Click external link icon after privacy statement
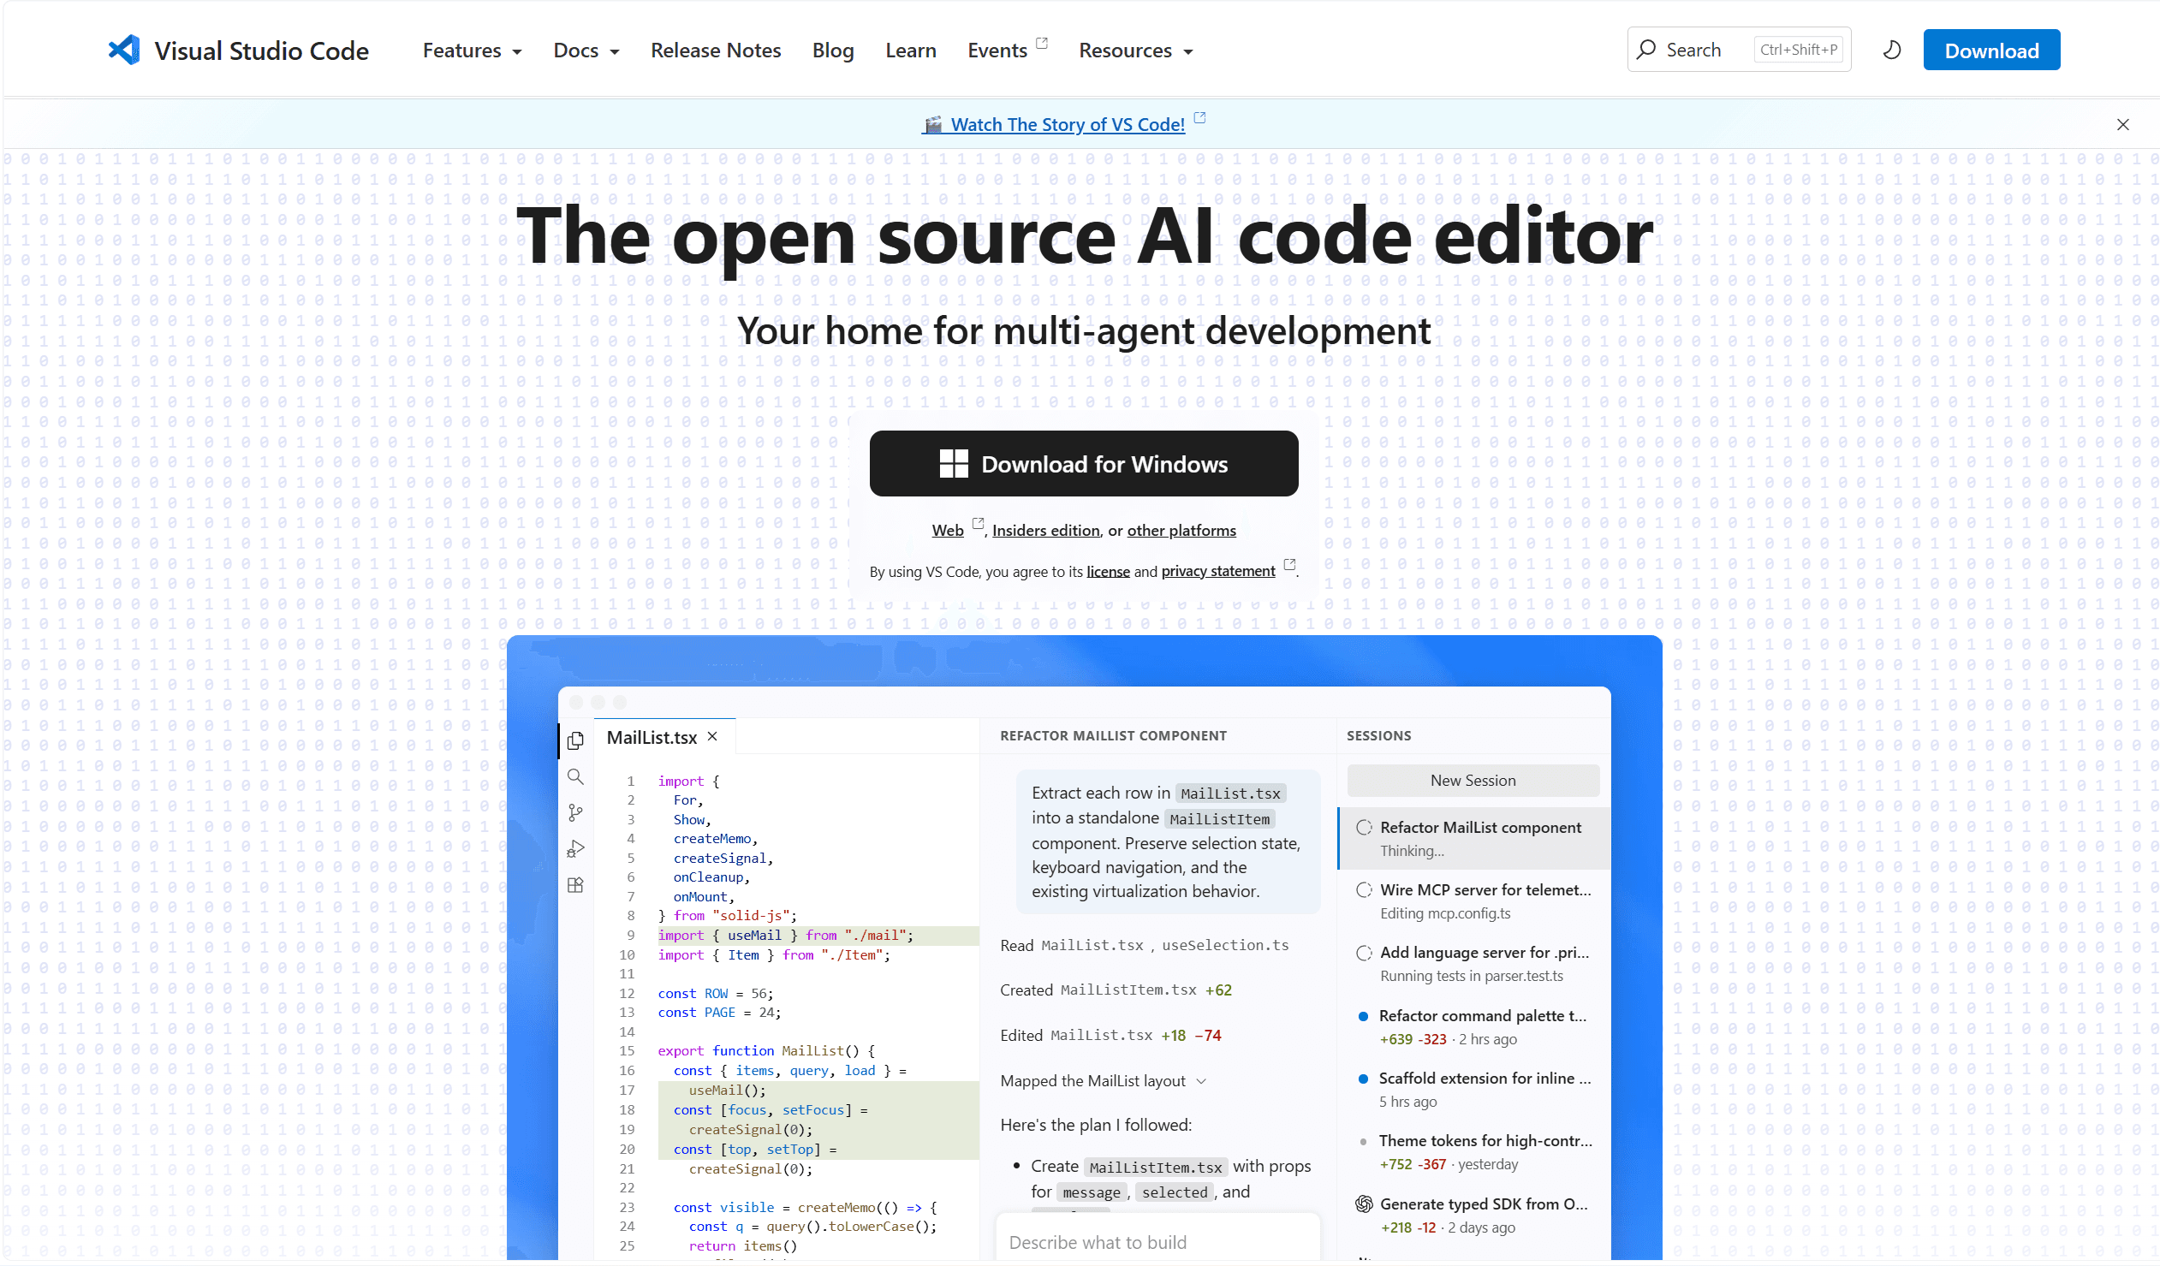The width and height of the screenshot is (2160, 1266). click(1288, 564)
